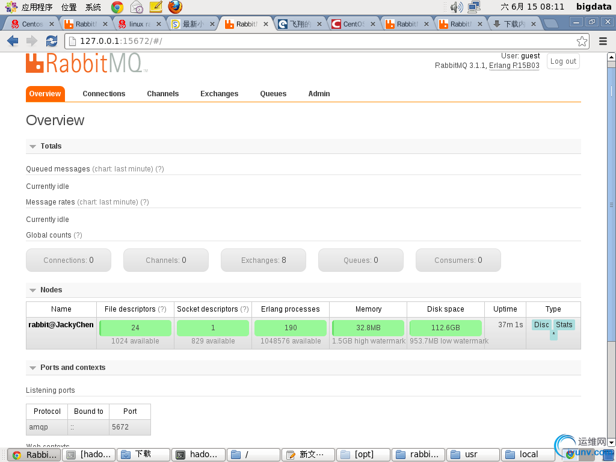Open the Chrome hamburger menu
Image resolution: width=616 pixels, height=462 pixels.
click(x=603, y=41)
